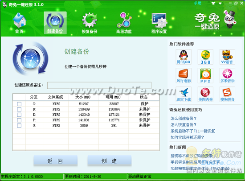This screenshot has width=245, height=181.
Task: Open the title bar dropdown arrow menu
Action: (x=220, y=3)
